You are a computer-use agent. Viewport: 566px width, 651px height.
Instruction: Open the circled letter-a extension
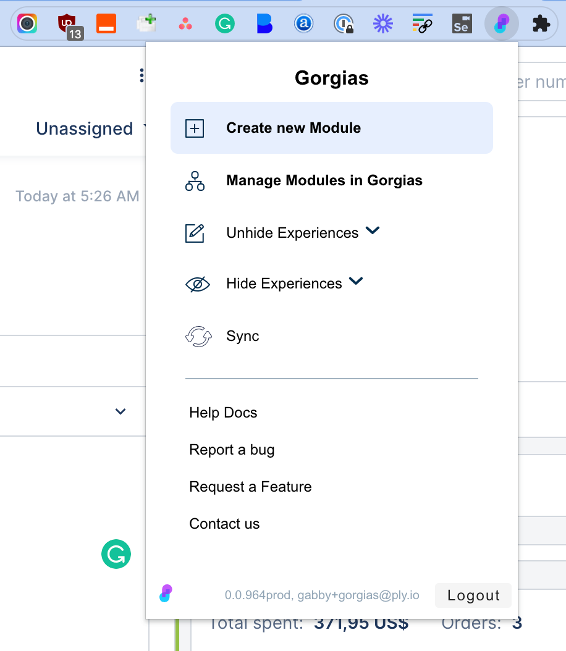coord(303,23)
